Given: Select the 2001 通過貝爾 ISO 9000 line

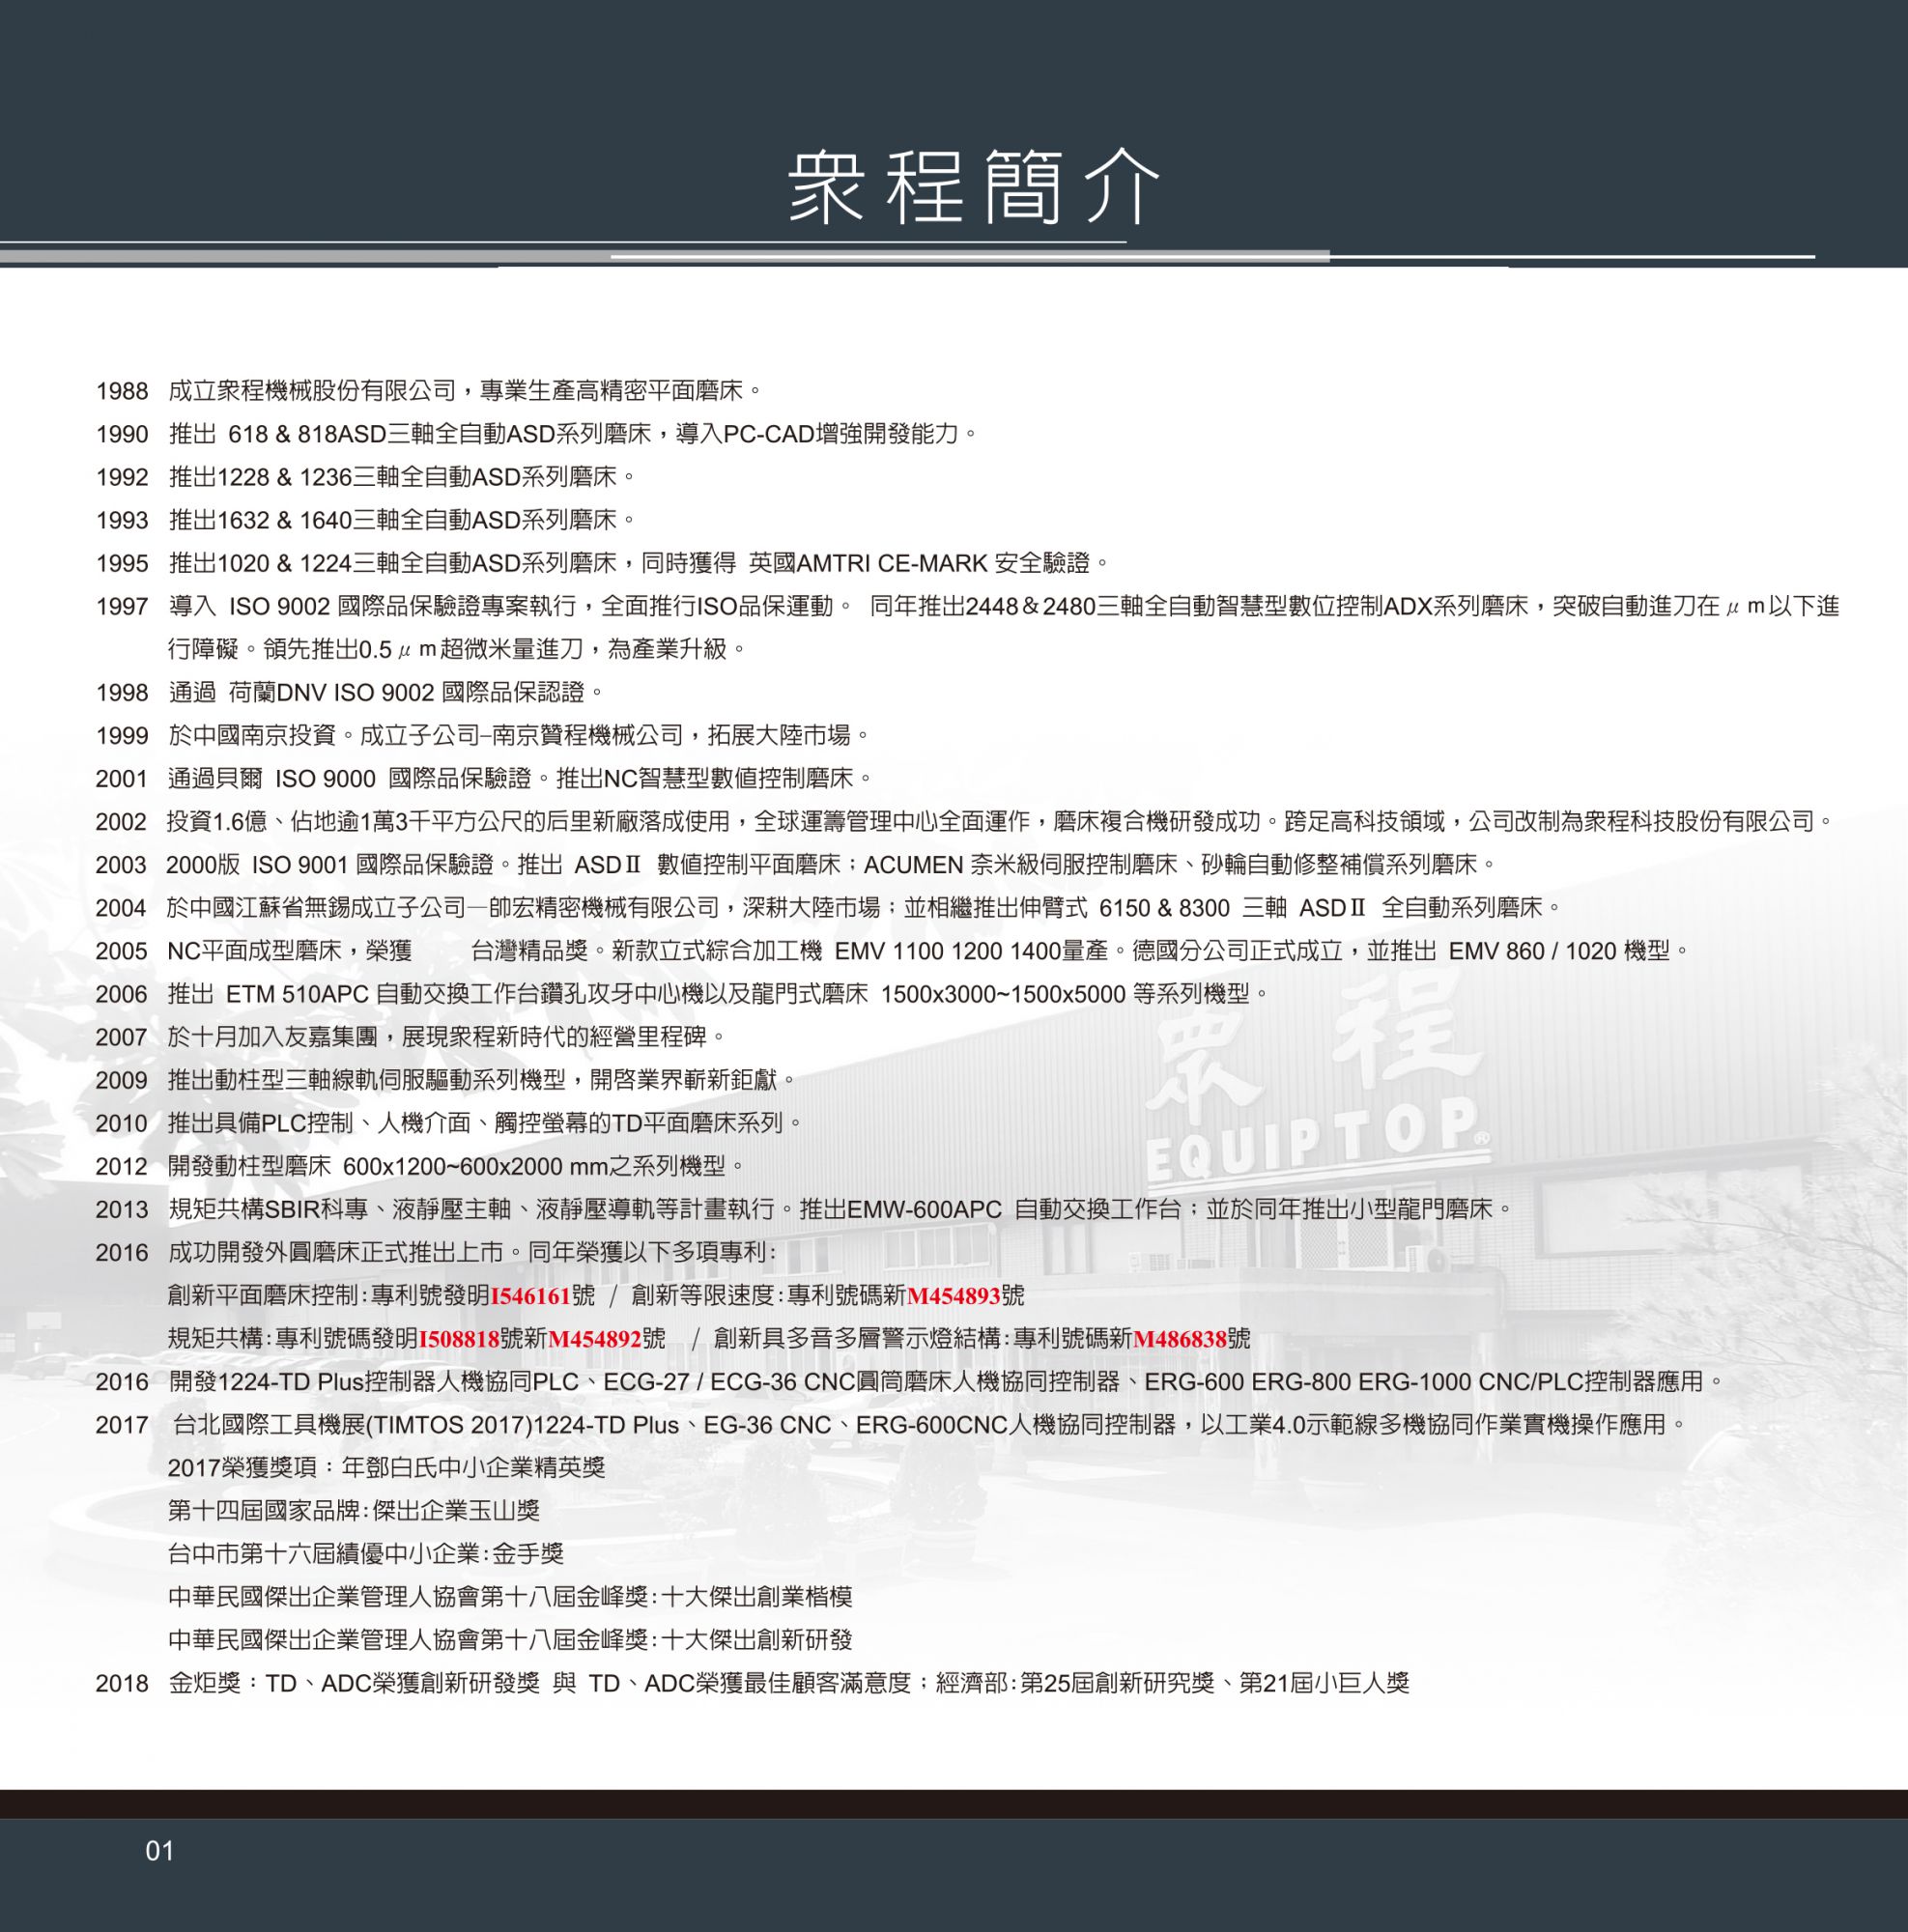Looking at the screenshot, I should point(485,778).
